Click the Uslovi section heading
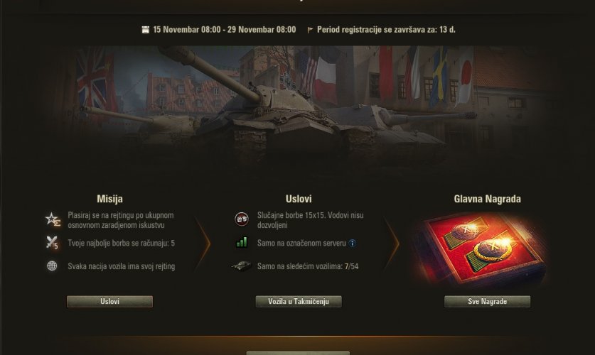 pyautogui.click(x=299, y=199)
